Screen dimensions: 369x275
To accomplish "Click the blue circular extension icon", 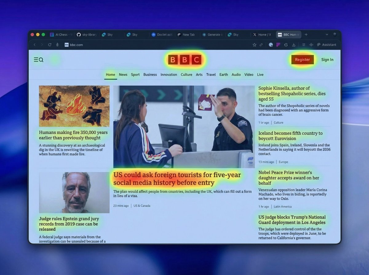I will point(271,45).
